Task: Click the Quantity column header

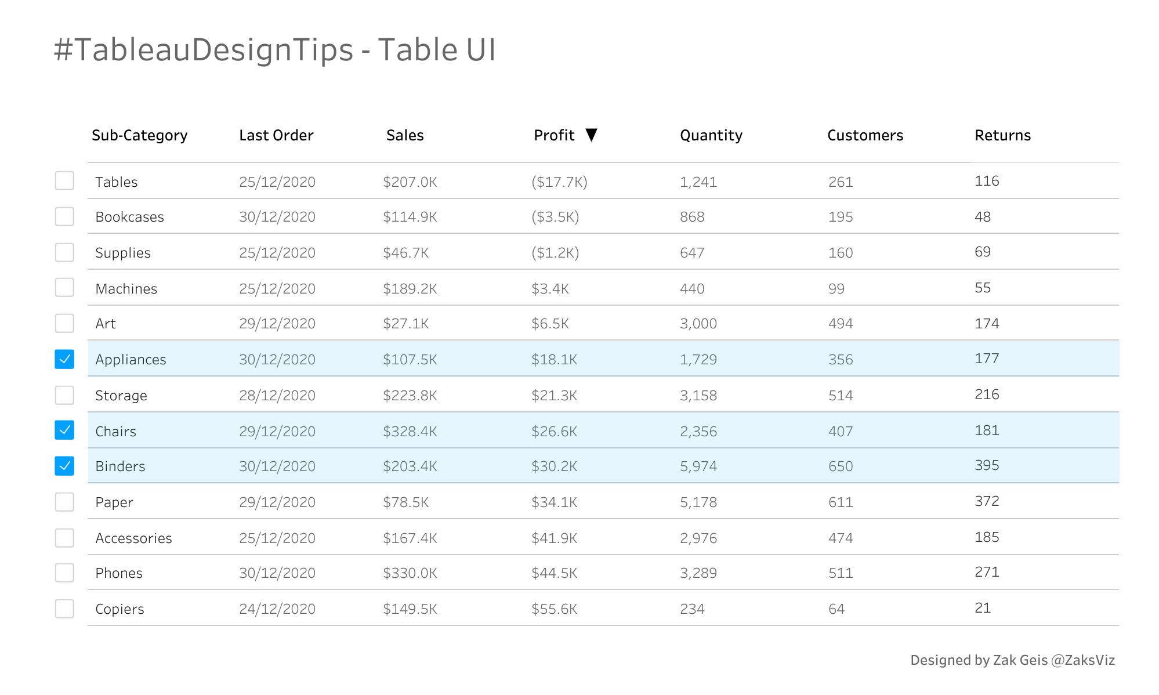Action: [711, 135]
